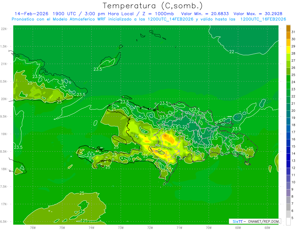
Task: Click the "22N" latitude axis label
Action: (x=4, y=29)
